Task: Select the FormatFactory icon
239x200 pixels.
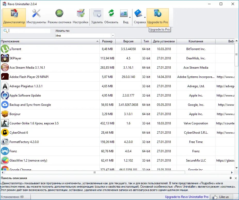Action: 5,142
